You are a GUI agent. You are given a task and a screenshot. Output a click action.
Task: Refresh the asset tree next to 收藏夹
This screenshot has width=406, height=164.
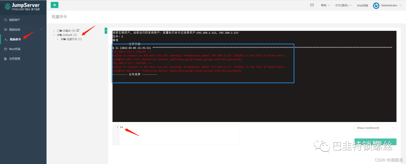coord(78,30)
